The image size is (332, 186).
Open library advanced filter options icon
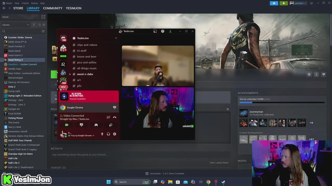click(x=43, y=31)
